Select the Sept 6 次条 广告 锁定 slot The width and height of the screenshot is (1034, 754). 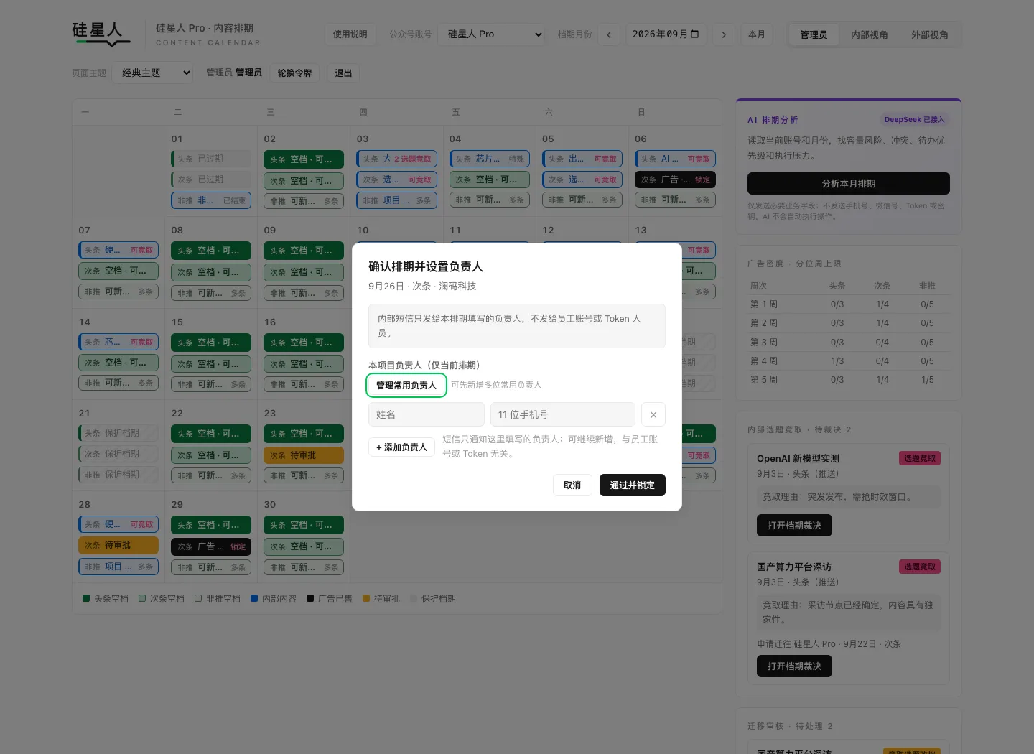click(x=675, y=180)
